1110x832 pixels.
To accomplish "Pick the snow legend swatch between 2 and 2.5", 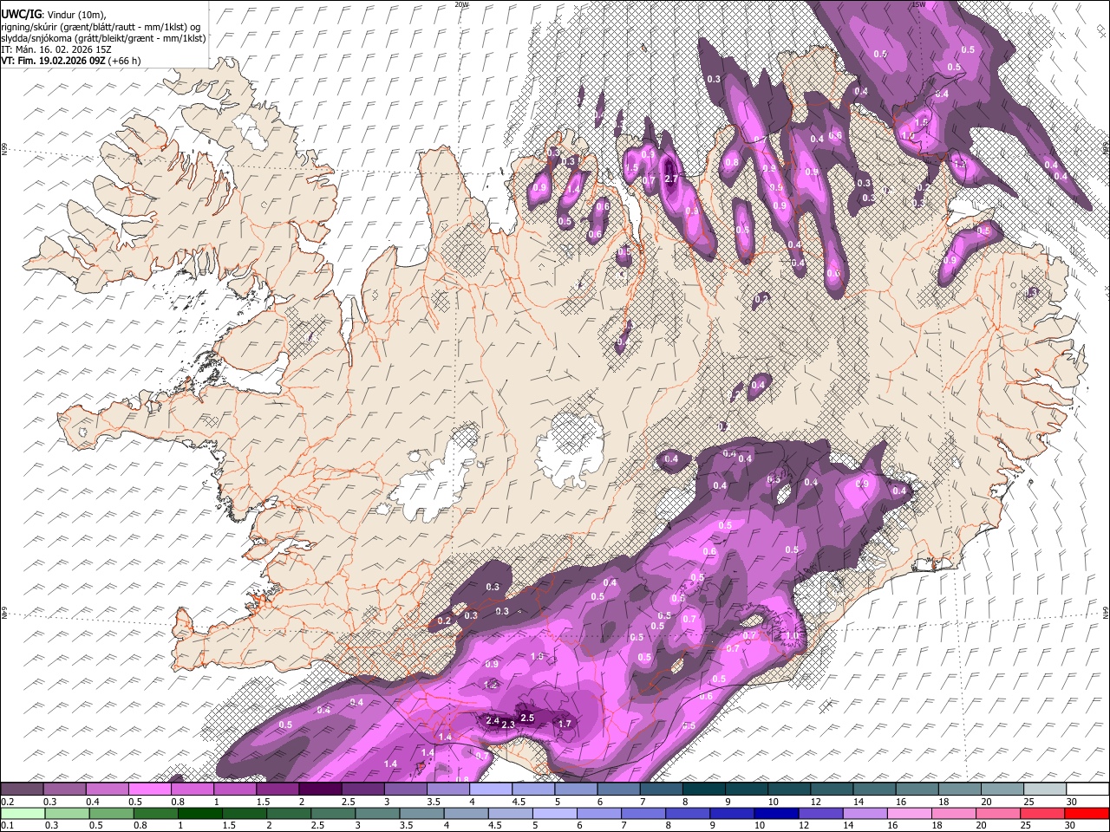I will tap(319, 789).
